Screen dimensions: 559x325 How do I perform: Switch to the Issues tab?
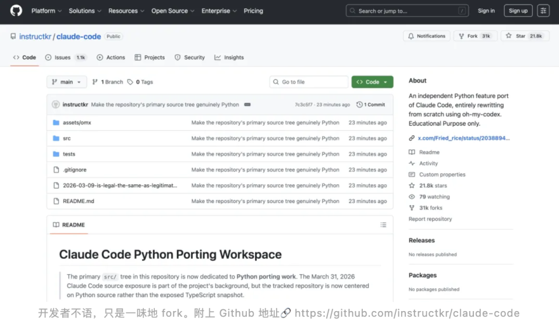tap(66, 58)
